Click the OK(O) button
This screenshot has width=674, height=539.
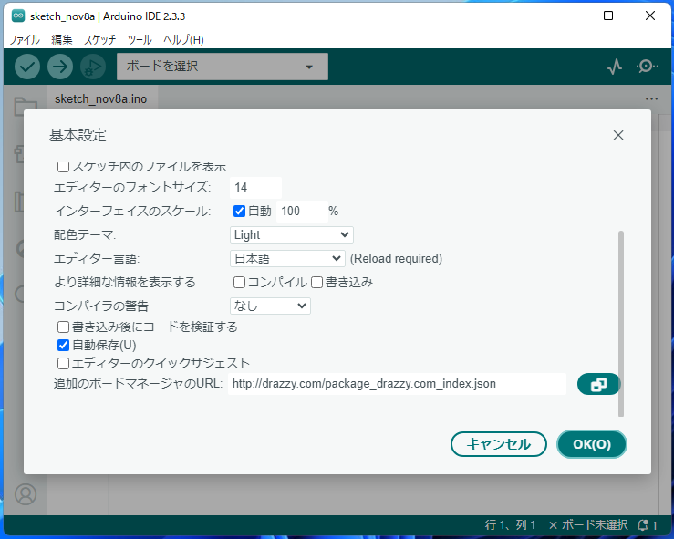coord(592,444)
